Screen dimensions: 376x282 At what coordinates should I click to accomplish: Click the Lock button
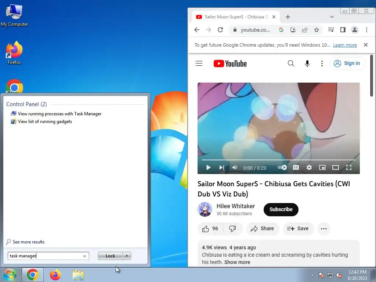[110, 256]
